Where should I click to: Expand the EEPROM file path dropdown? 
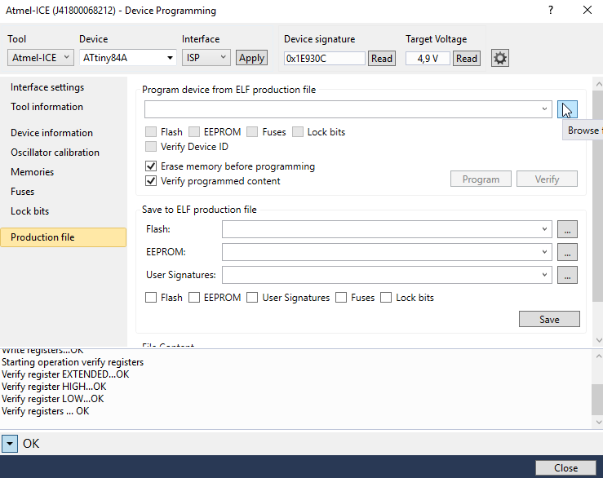pyautogui.click(x=544, y=252)
